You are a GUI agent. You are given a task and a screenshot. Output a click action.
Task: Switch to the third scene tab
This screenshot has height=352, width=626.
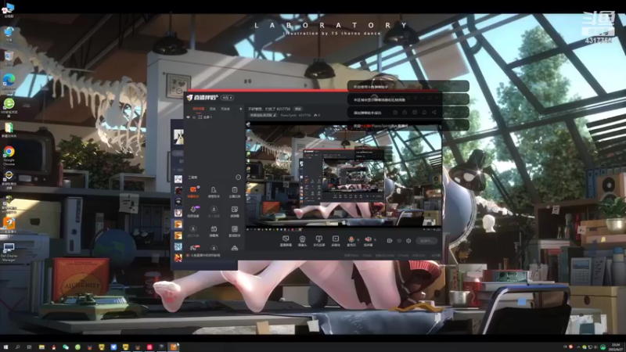coord(225,109)
